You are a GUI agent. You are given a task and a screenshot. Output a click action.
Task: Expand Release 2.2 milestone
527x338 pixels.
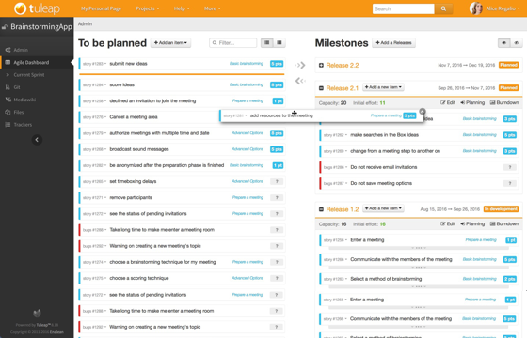click(x=321, y=65)
